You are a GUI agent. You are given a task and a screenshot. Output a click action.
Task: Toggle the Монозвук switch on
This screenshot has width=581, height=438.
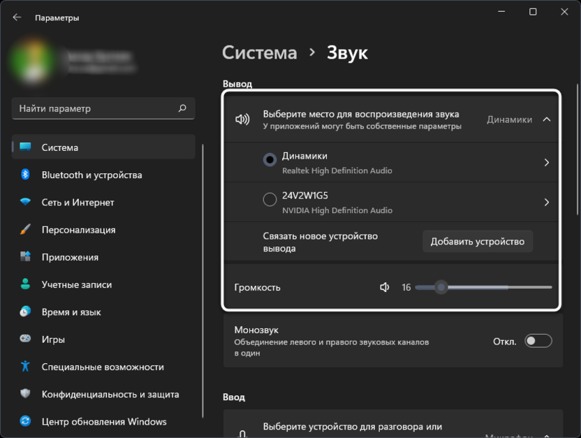pyautogui.click(x=538, y=341)
